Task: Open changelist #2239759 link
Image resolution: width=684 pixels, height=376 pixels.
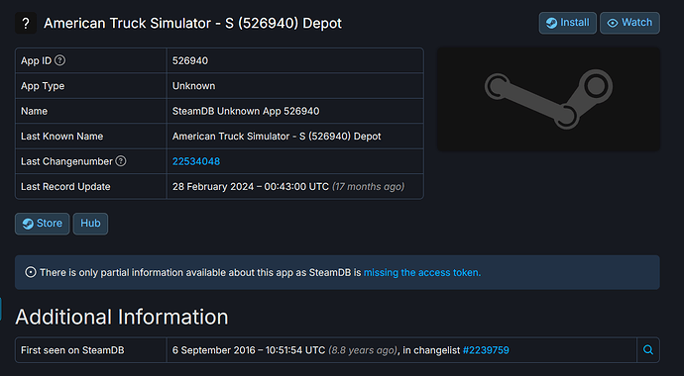Action: pos(486,350)
